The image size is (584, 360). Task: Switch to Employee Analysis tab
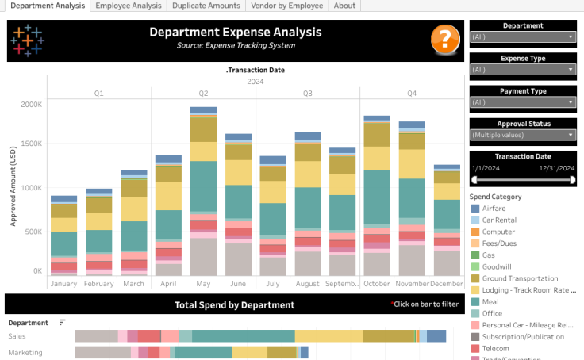[129, 6]
